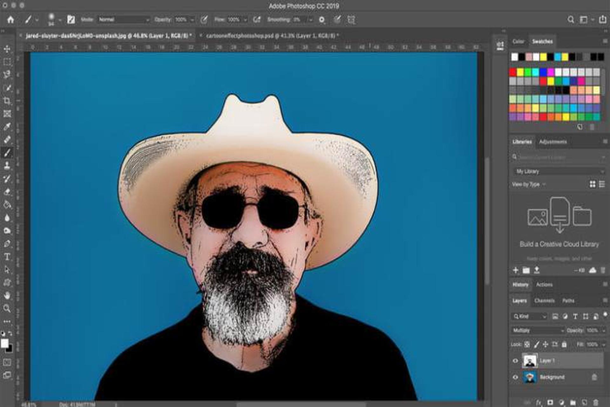Toggle Quick Mask mode

point(7,362)
